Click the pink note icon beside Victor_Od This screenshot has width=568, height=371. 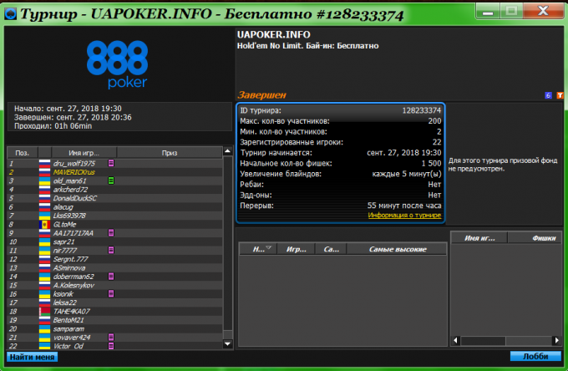[111, 346]
